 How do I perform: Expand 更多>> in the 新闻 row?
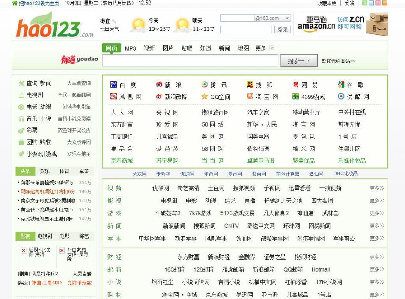coord(377,226)
